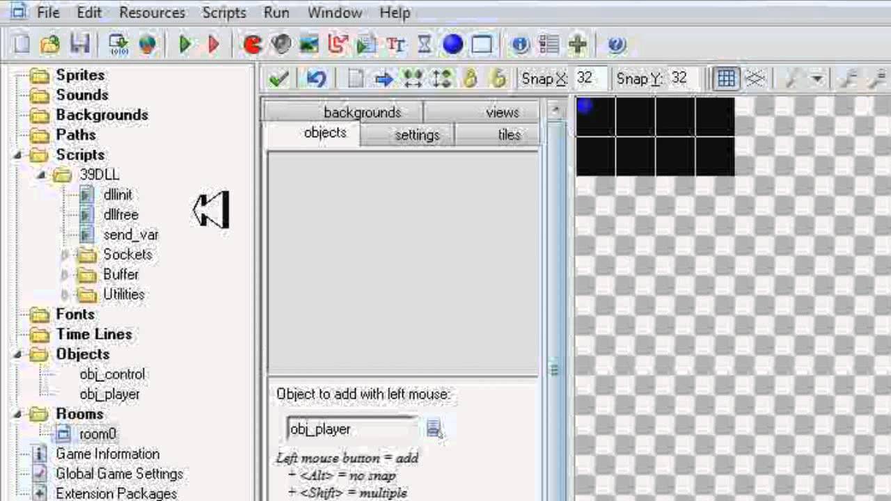Run the game with green arrow
The image size is (891, 501).
click(185, 45)
